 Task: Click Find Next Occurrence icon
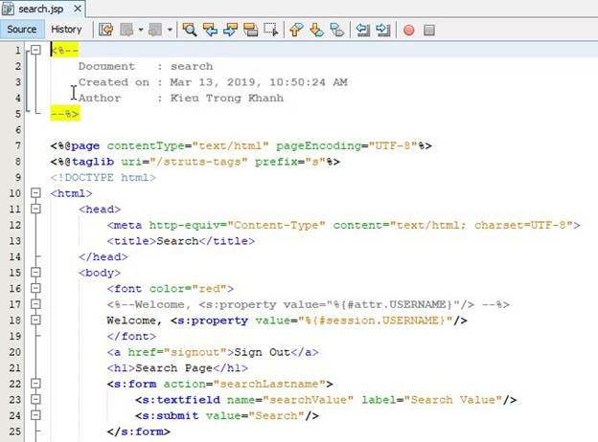tap(230, 30)
